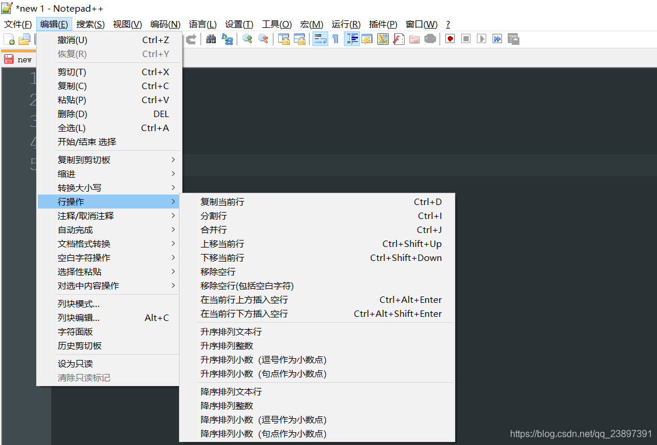
Task: Open Find with the binoculars icon
Action: tap(211, 39)
